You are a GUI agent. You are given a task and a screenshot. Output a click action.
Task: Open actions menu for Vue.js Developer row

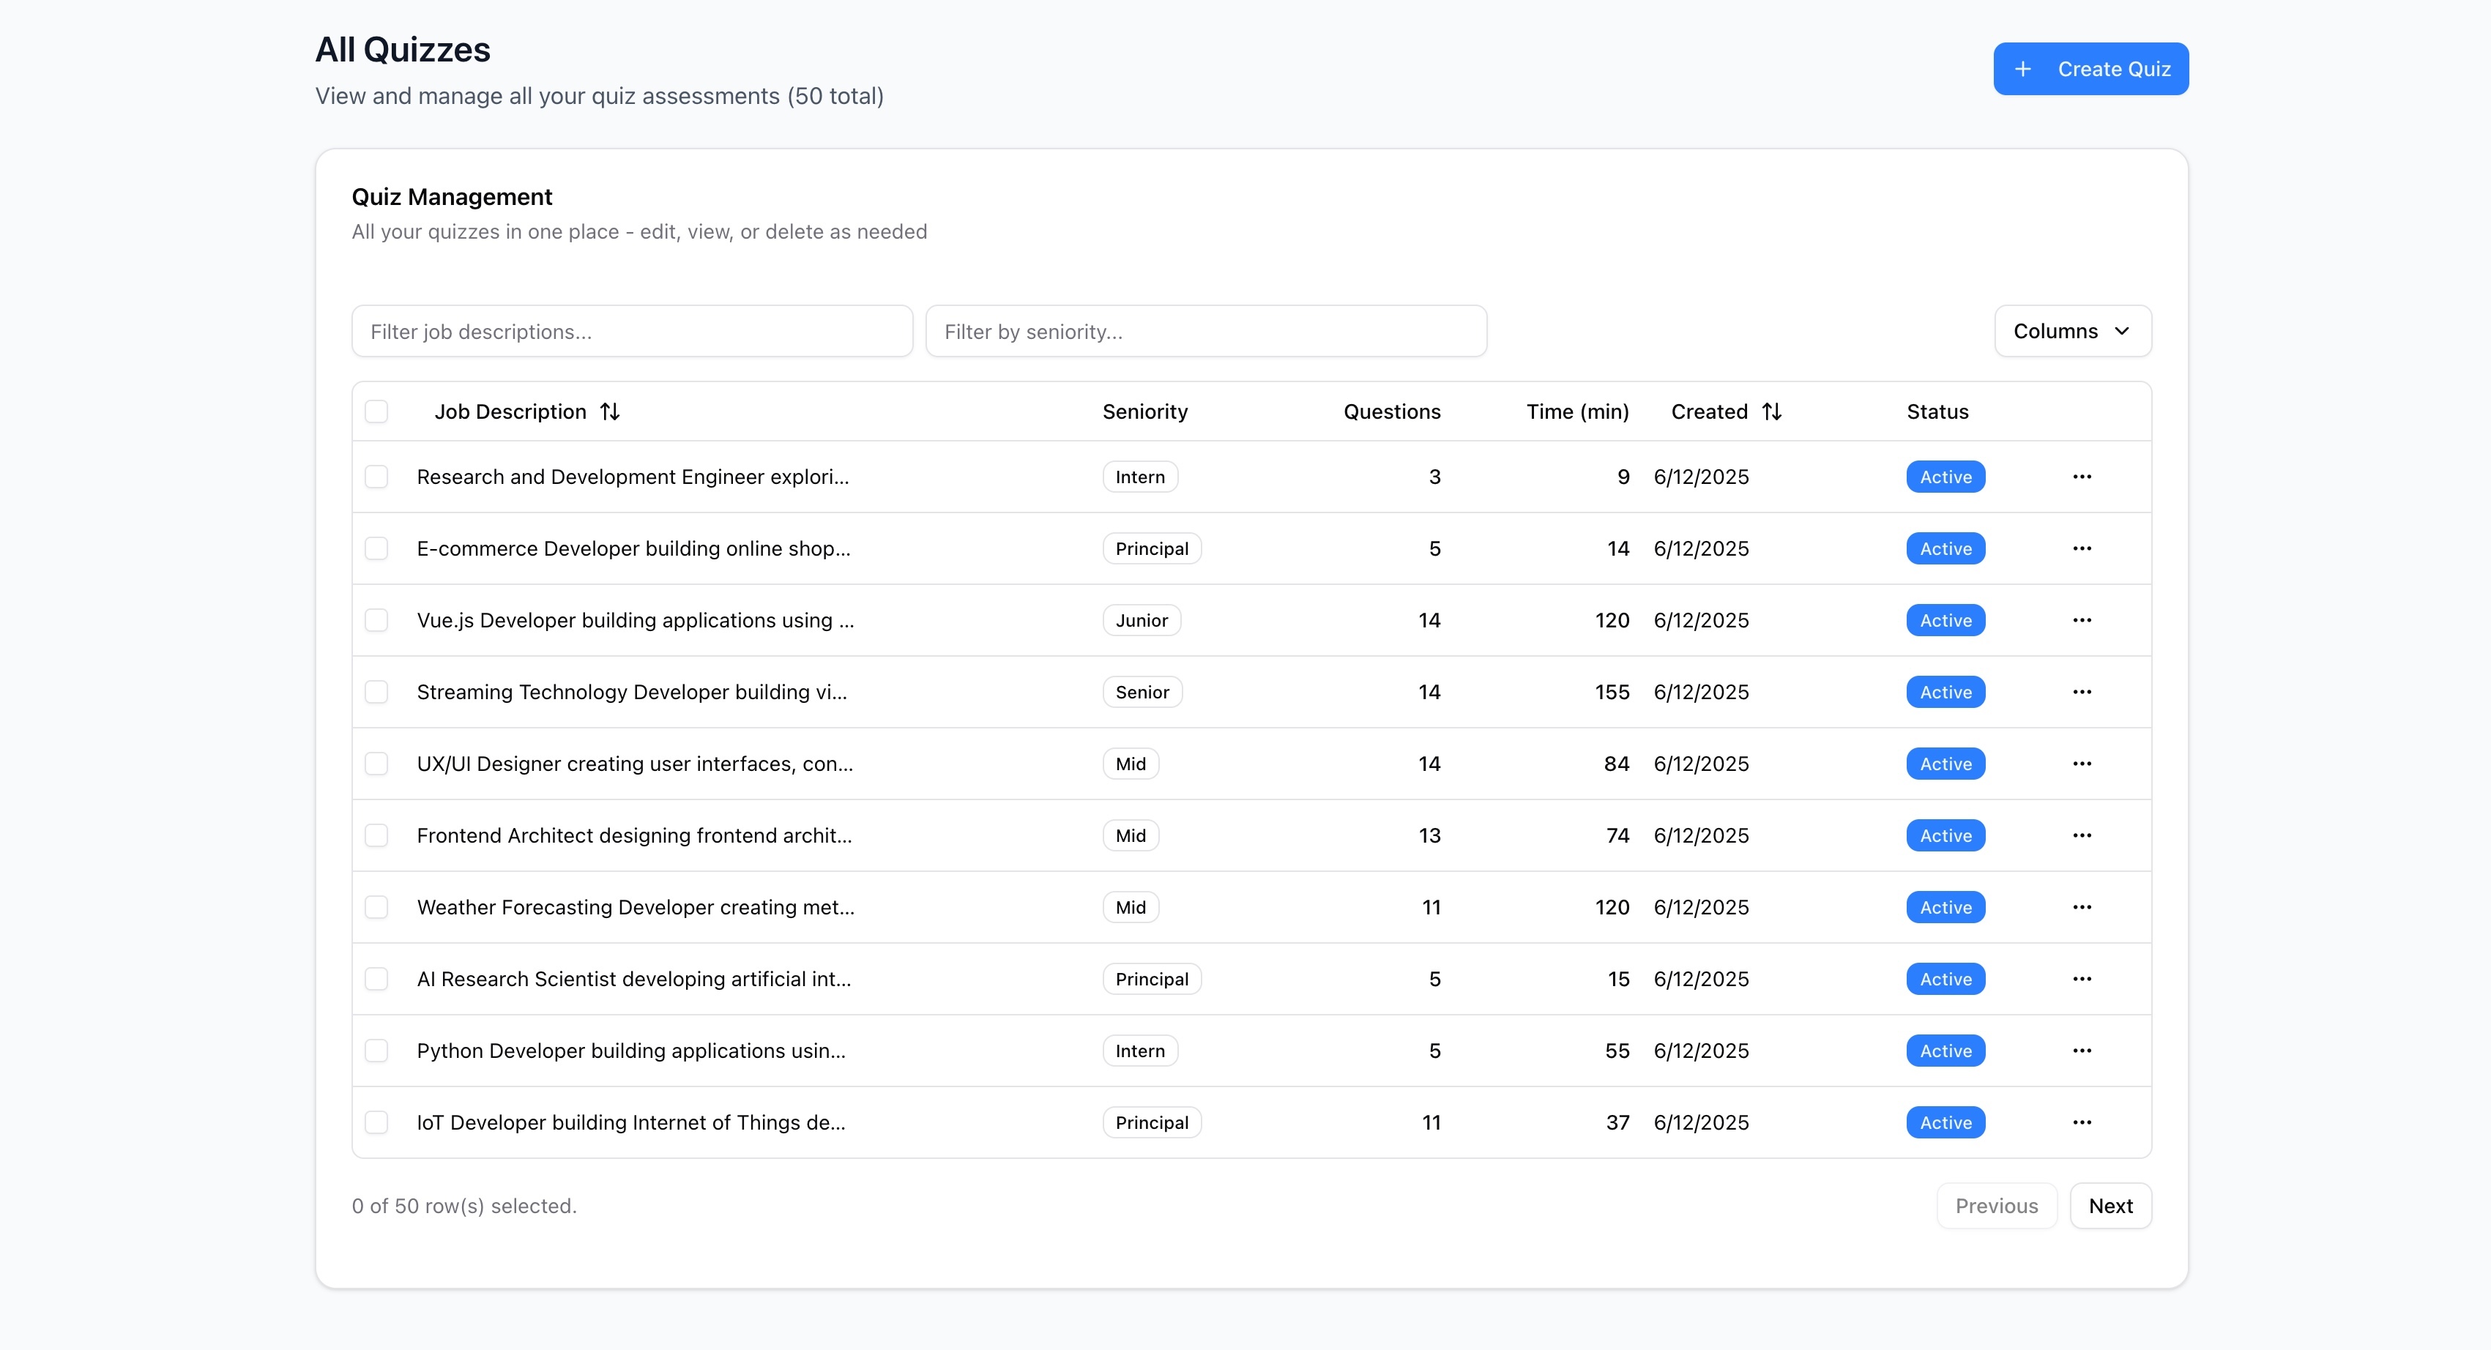[x=2082, y=620]
